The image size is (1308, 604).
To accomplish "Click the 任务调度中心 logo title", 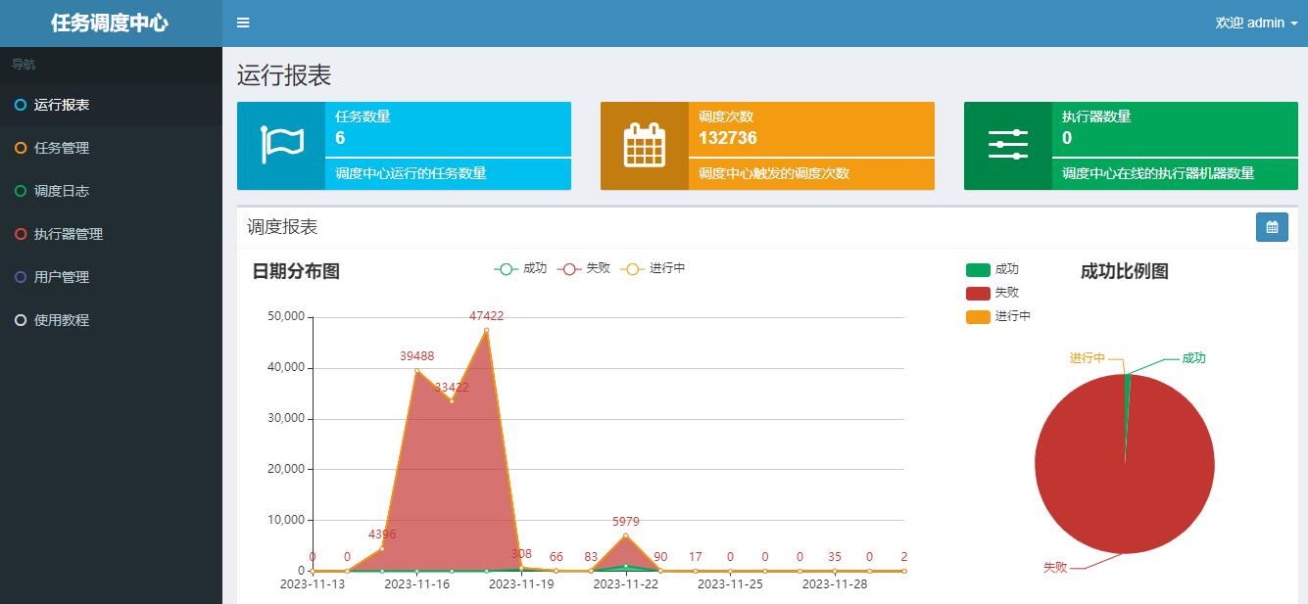I will pyautogui.click(x=110, y=23).
